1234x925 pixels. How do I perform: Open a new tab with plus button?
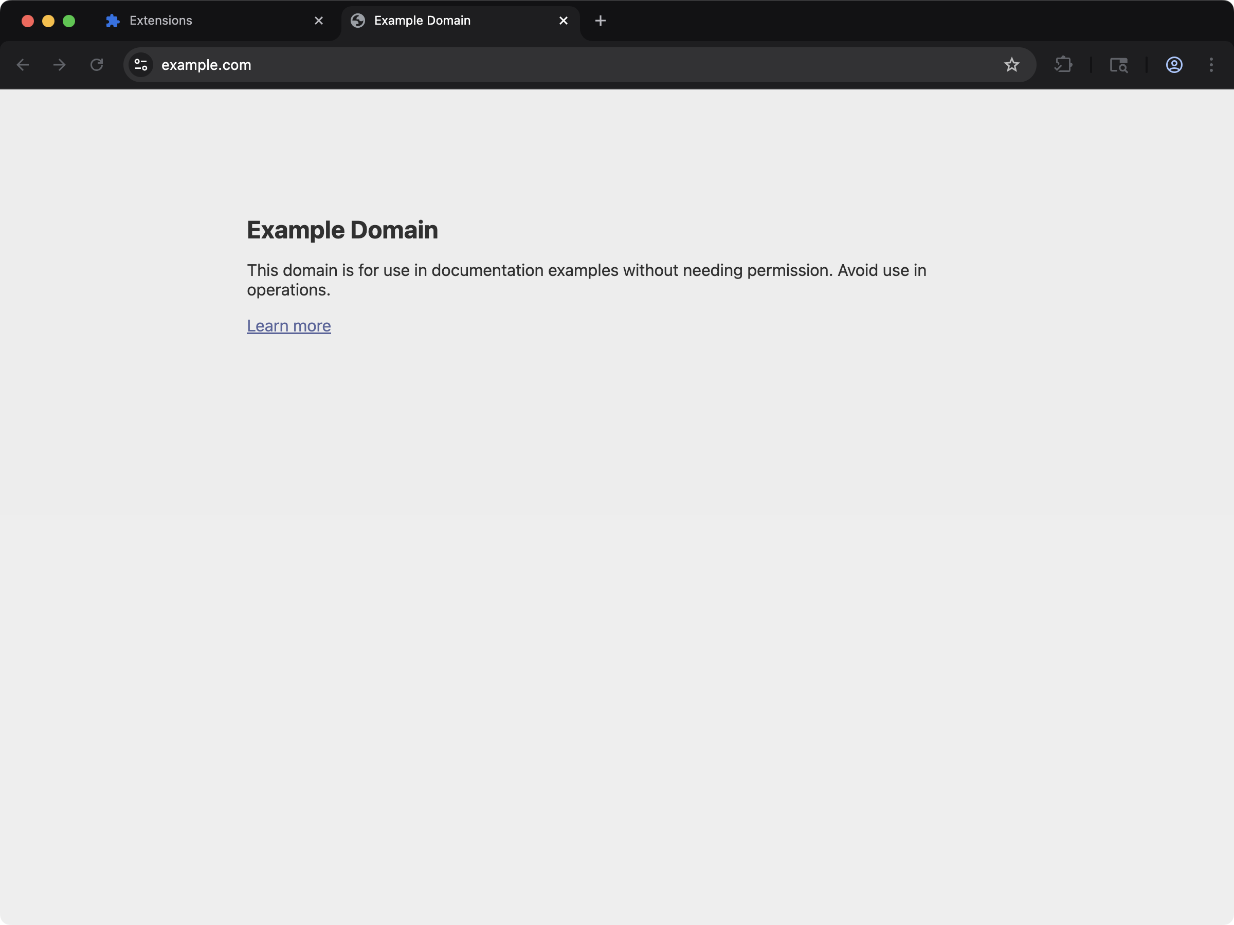tap(600, 21)
